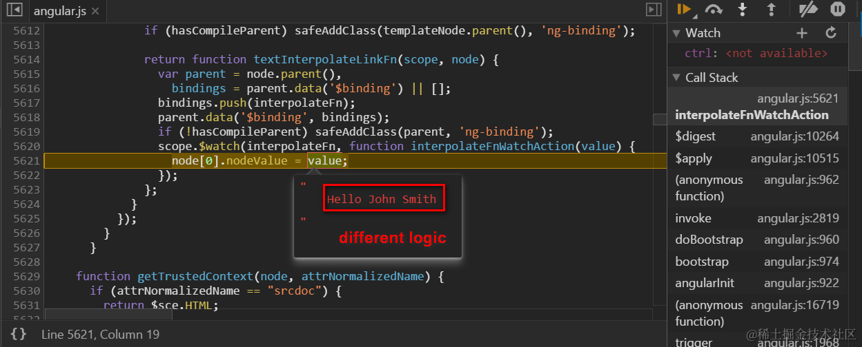Select interpolateFnWatchAction call stack frame
Screen dimensions: 862x347
click(757, 107)
